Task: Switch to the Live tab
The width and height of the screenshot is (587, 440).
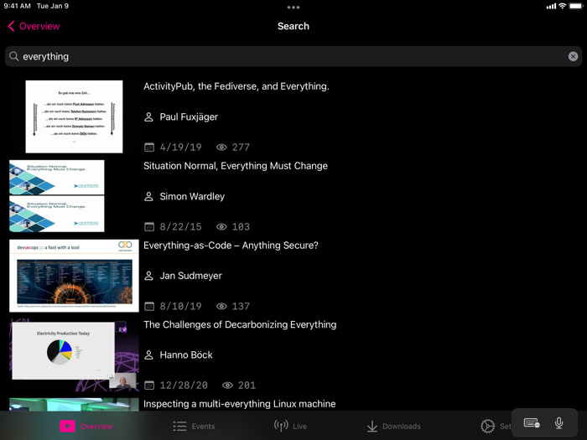Action: tap(290, 426)
